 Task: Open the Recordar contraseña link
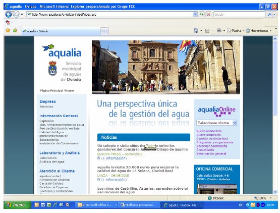212,146
